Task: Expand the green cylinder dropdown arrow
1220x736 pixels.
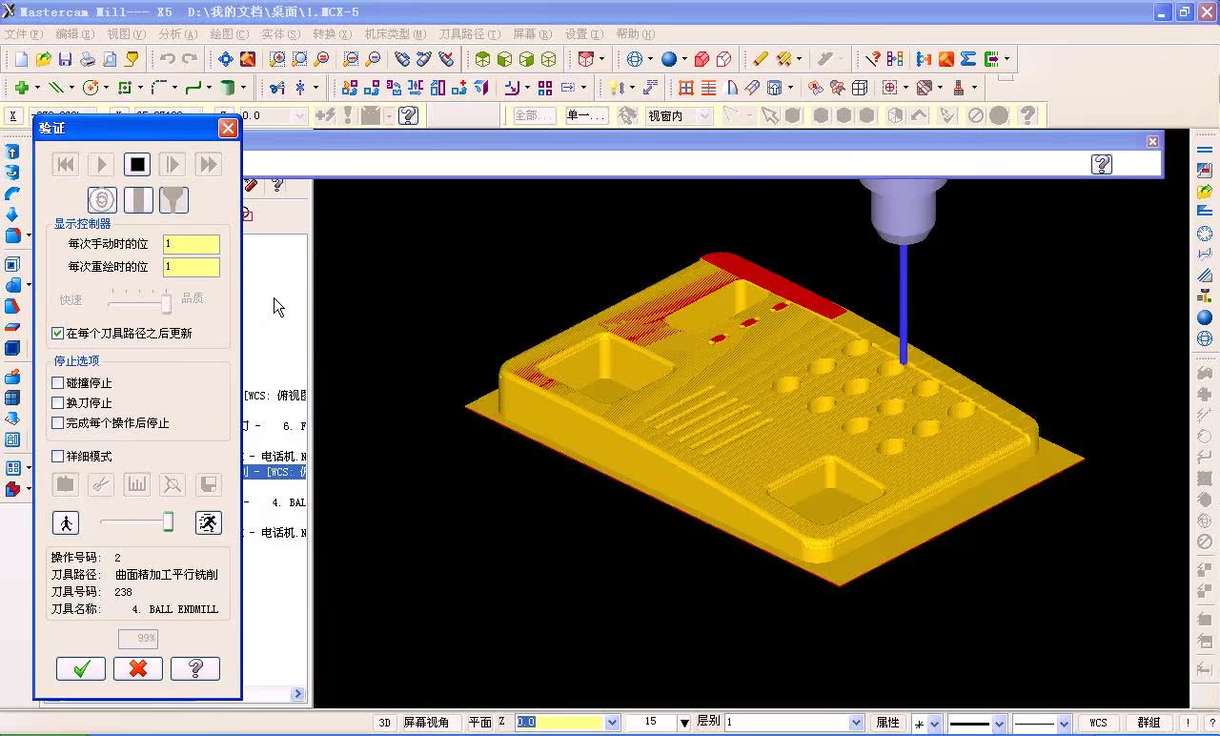Action: pos(243,88)
